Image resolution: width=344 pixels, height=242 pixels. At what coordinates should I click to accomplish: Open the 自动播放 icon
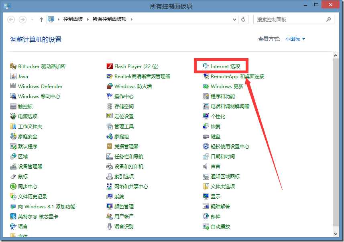[206, 226]
